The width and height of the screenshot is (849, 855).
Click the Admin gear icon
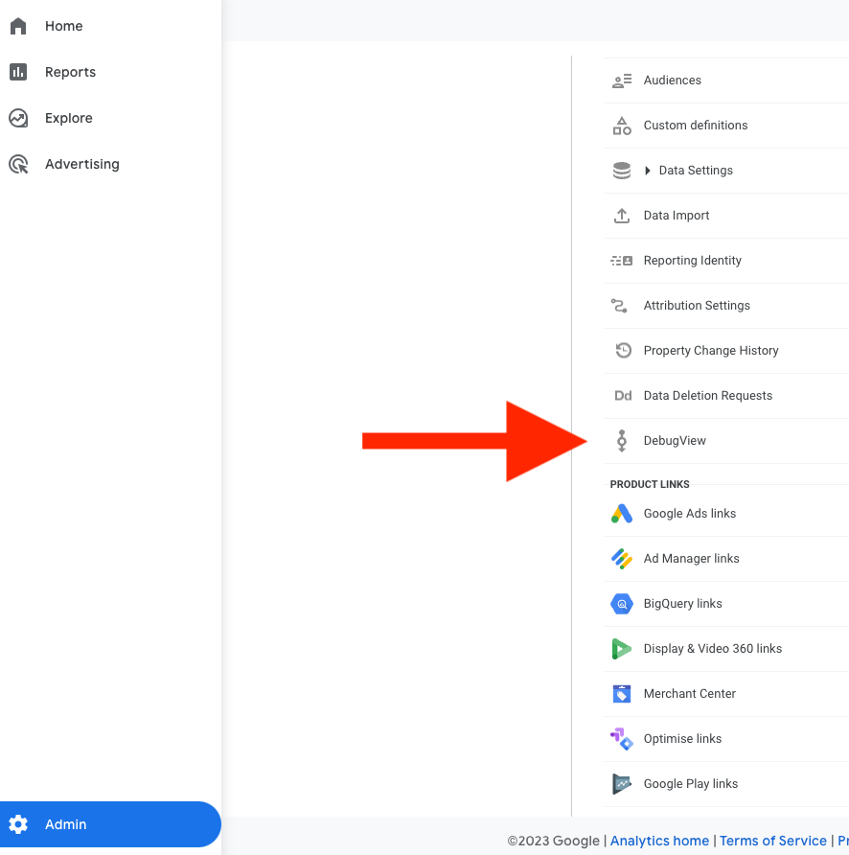pyautogui.click(x=18, y=824)
